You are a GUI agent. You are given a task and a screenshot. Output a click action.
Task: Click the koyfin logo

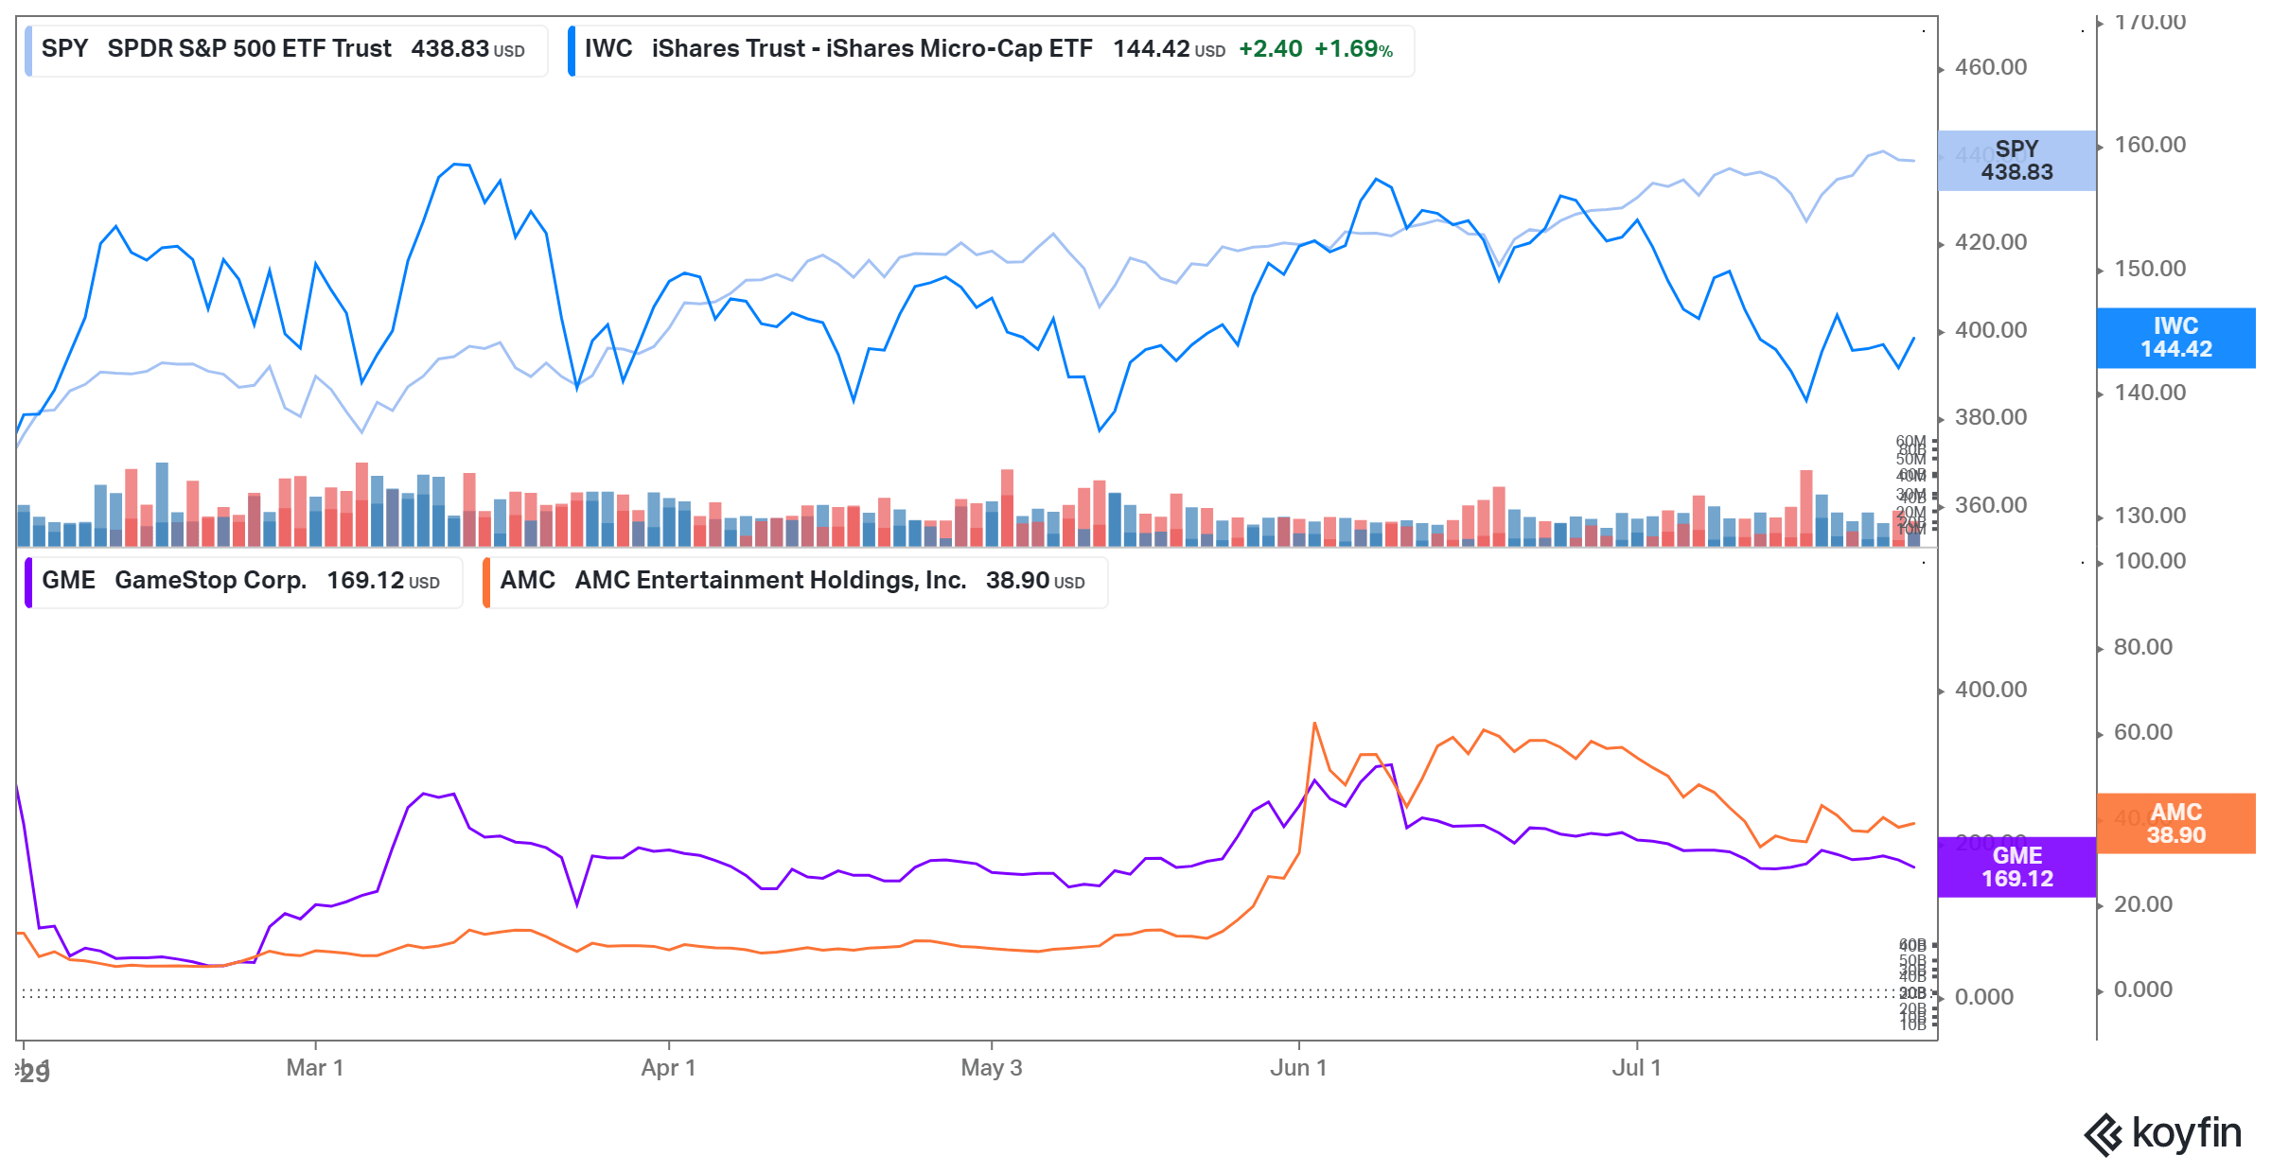pos(2162,1133)
